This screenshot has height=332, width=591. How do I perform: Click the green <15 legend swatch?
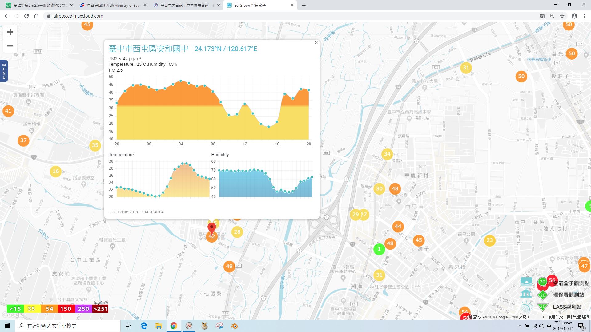click(x=15, y=309)
